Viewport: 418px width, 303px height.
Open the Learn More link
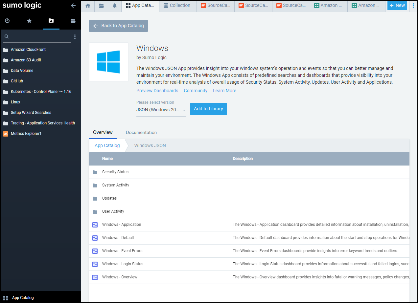(x=224, y=91)
